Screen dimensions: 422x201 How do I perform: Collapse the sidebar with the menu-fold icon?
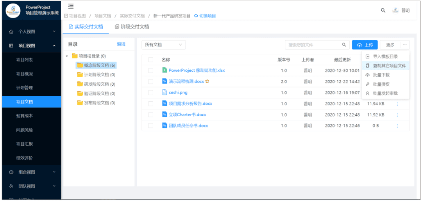[x=71, y=6]
